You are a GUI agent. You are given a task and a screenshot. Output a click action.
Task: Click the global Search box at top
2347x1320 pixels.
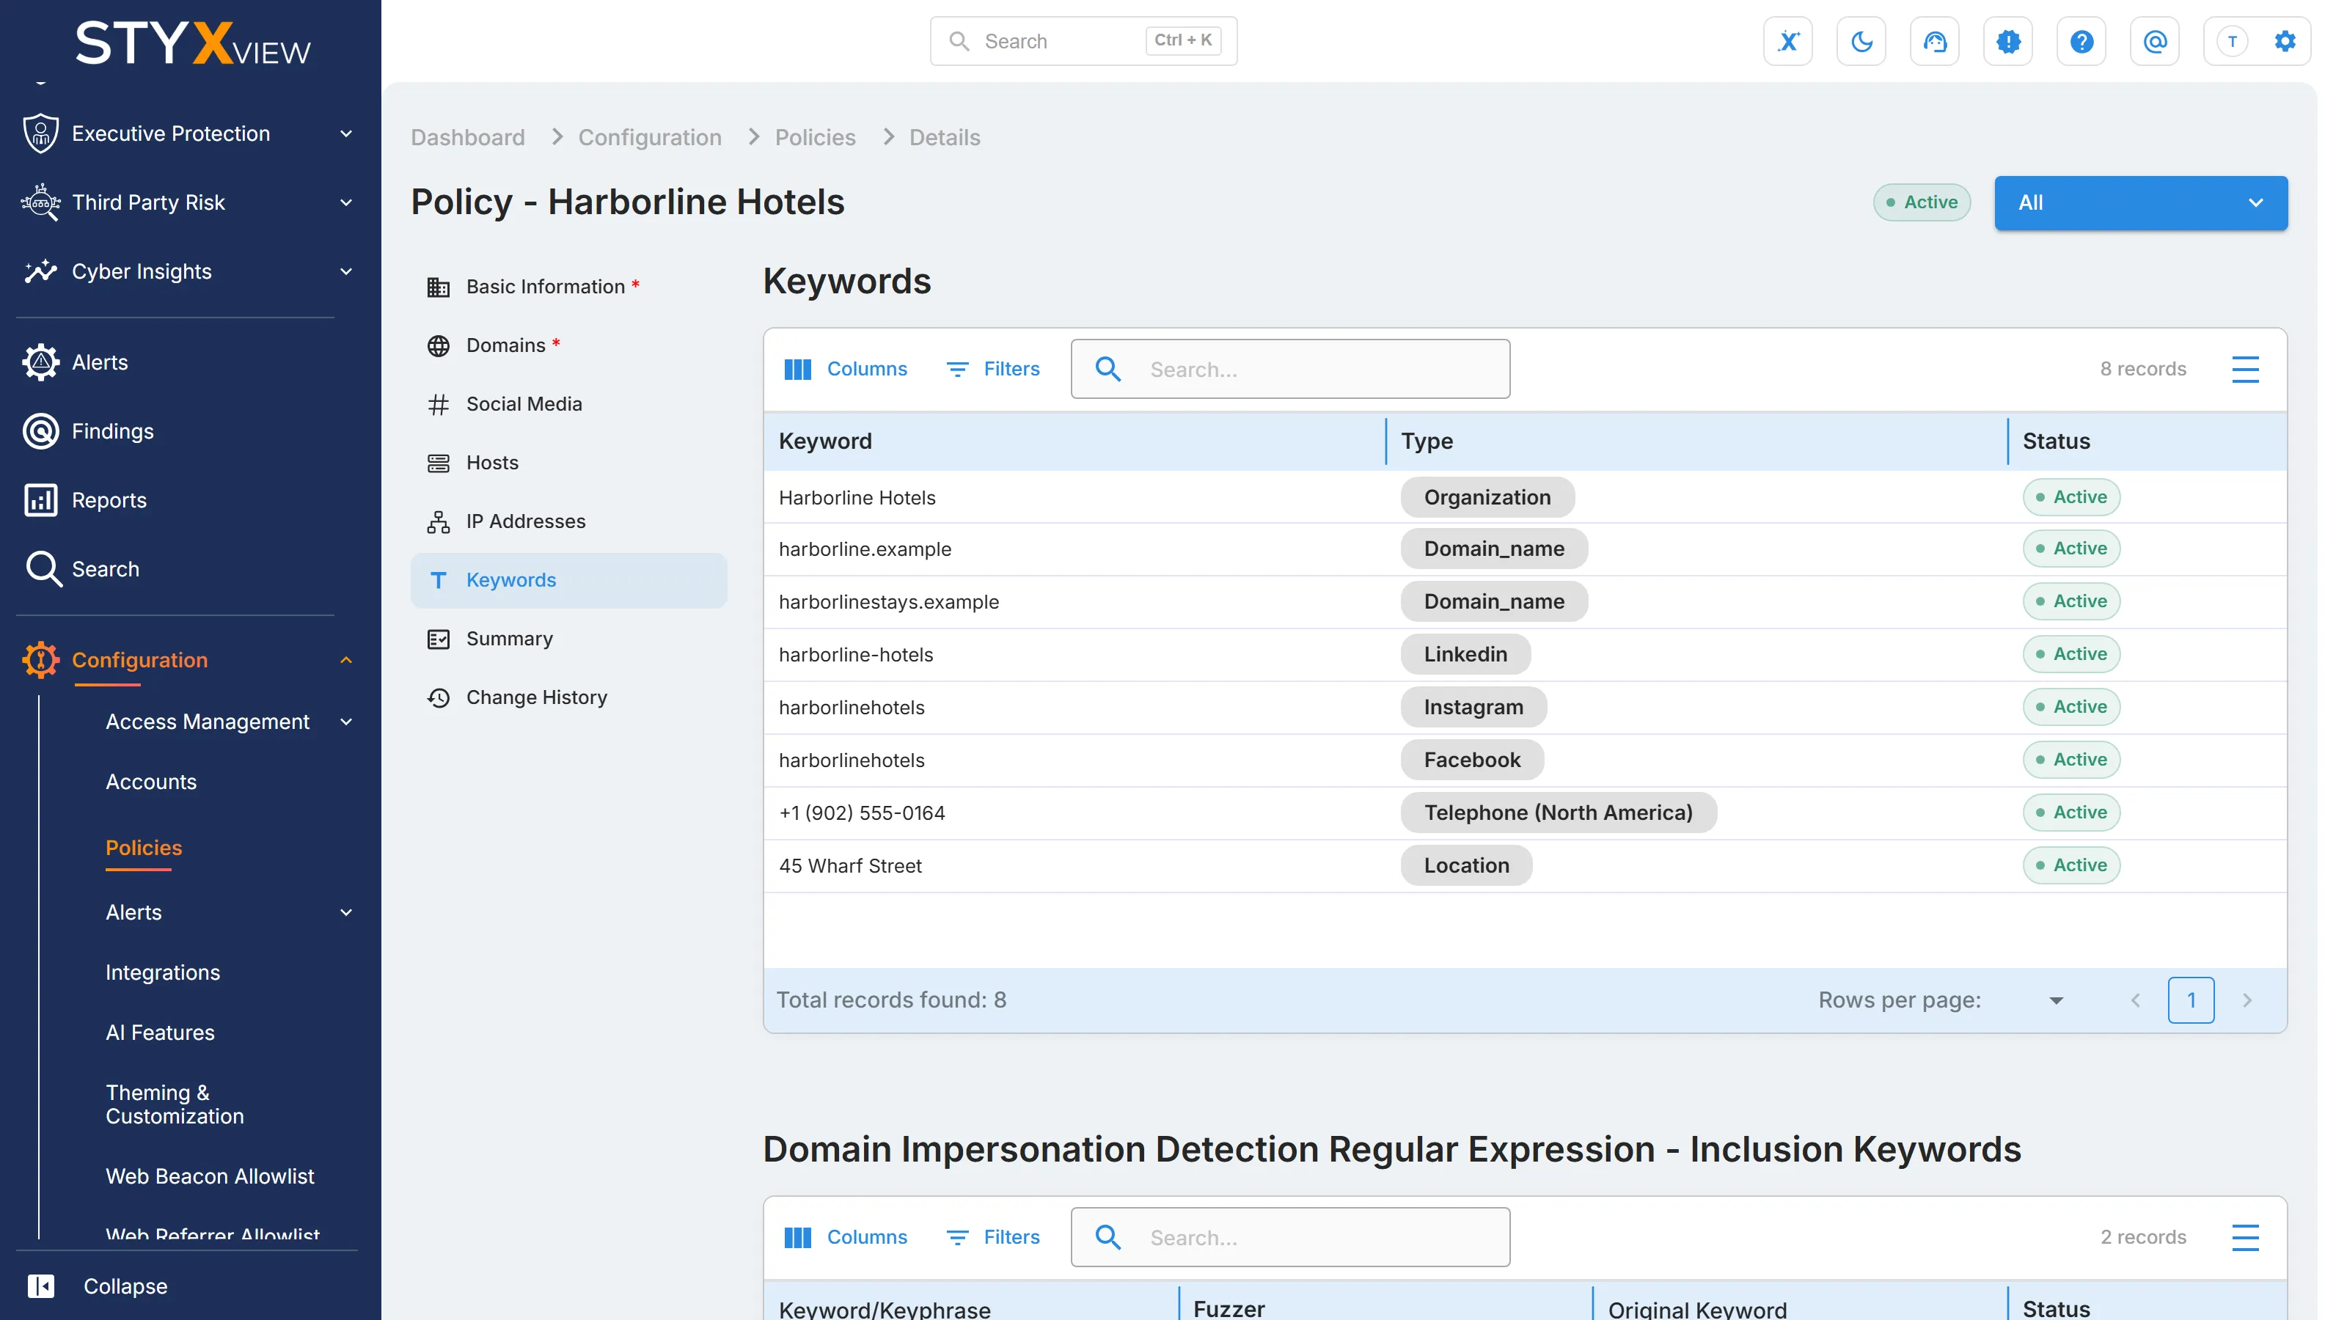point(1083,41)
